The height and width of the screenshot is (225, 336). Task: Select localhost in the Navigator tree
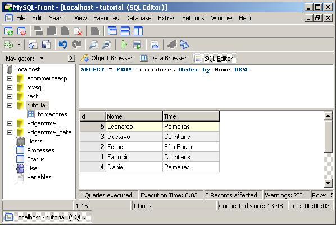pyautogui.click(x=28, y=69)
